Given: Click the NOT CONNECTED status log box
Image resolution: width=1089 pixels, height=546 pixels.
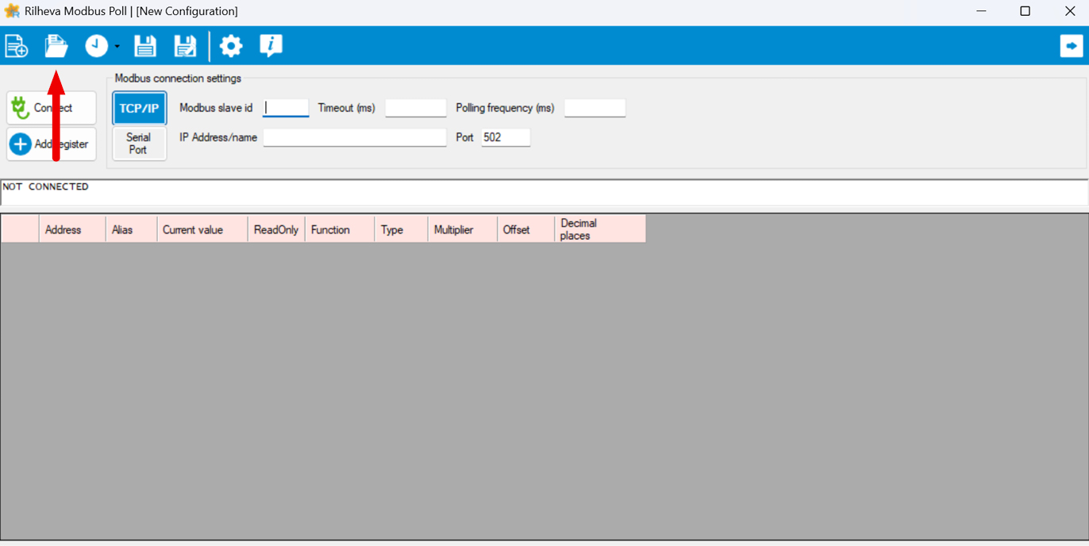Looking at the screenshot, I should tap(544, 192).
